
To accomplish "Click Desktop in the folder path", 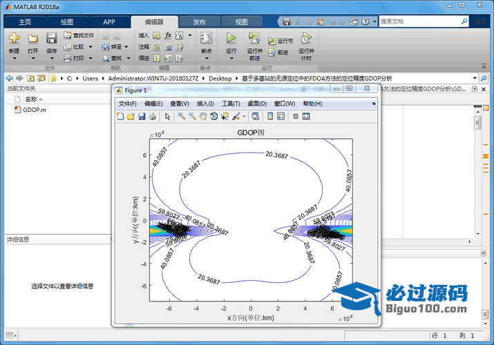I will pos(220,78).
